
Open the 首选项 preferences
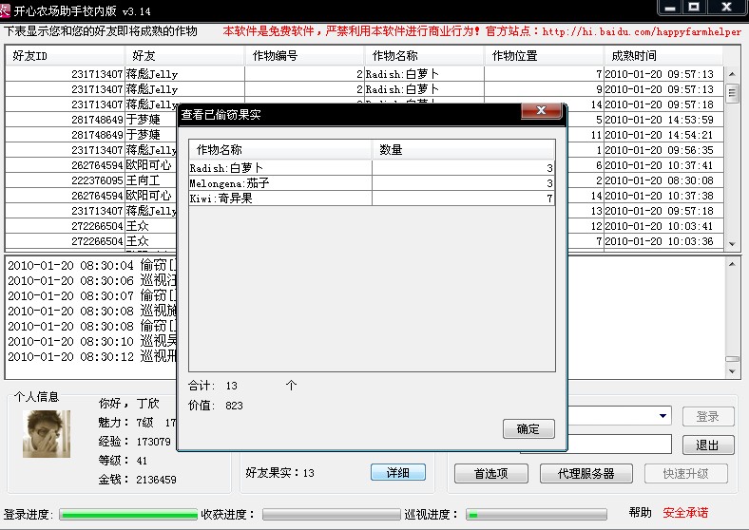pos(490,473)
